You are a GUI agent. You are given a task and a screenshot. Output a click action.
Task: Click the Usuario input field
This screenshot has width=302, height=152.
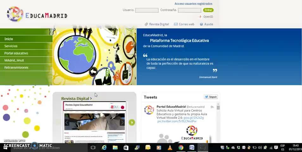147,10
